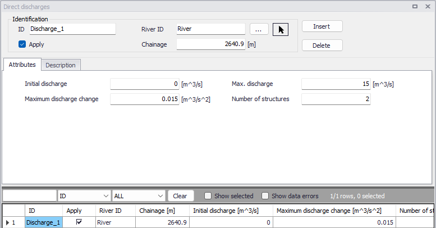Activate the pick-from-map arrow tool

click(x=281, y=30)
